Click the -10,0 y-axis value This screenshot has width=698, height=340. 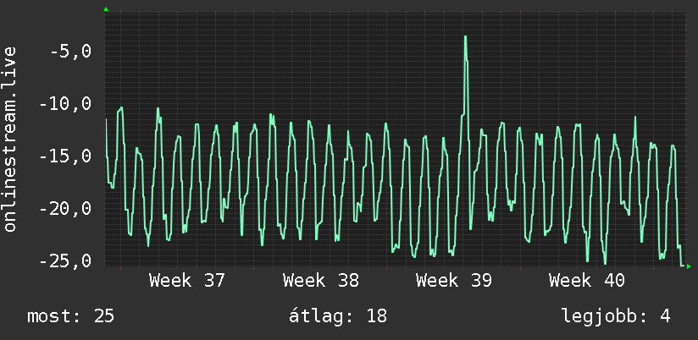coord(65,104)
